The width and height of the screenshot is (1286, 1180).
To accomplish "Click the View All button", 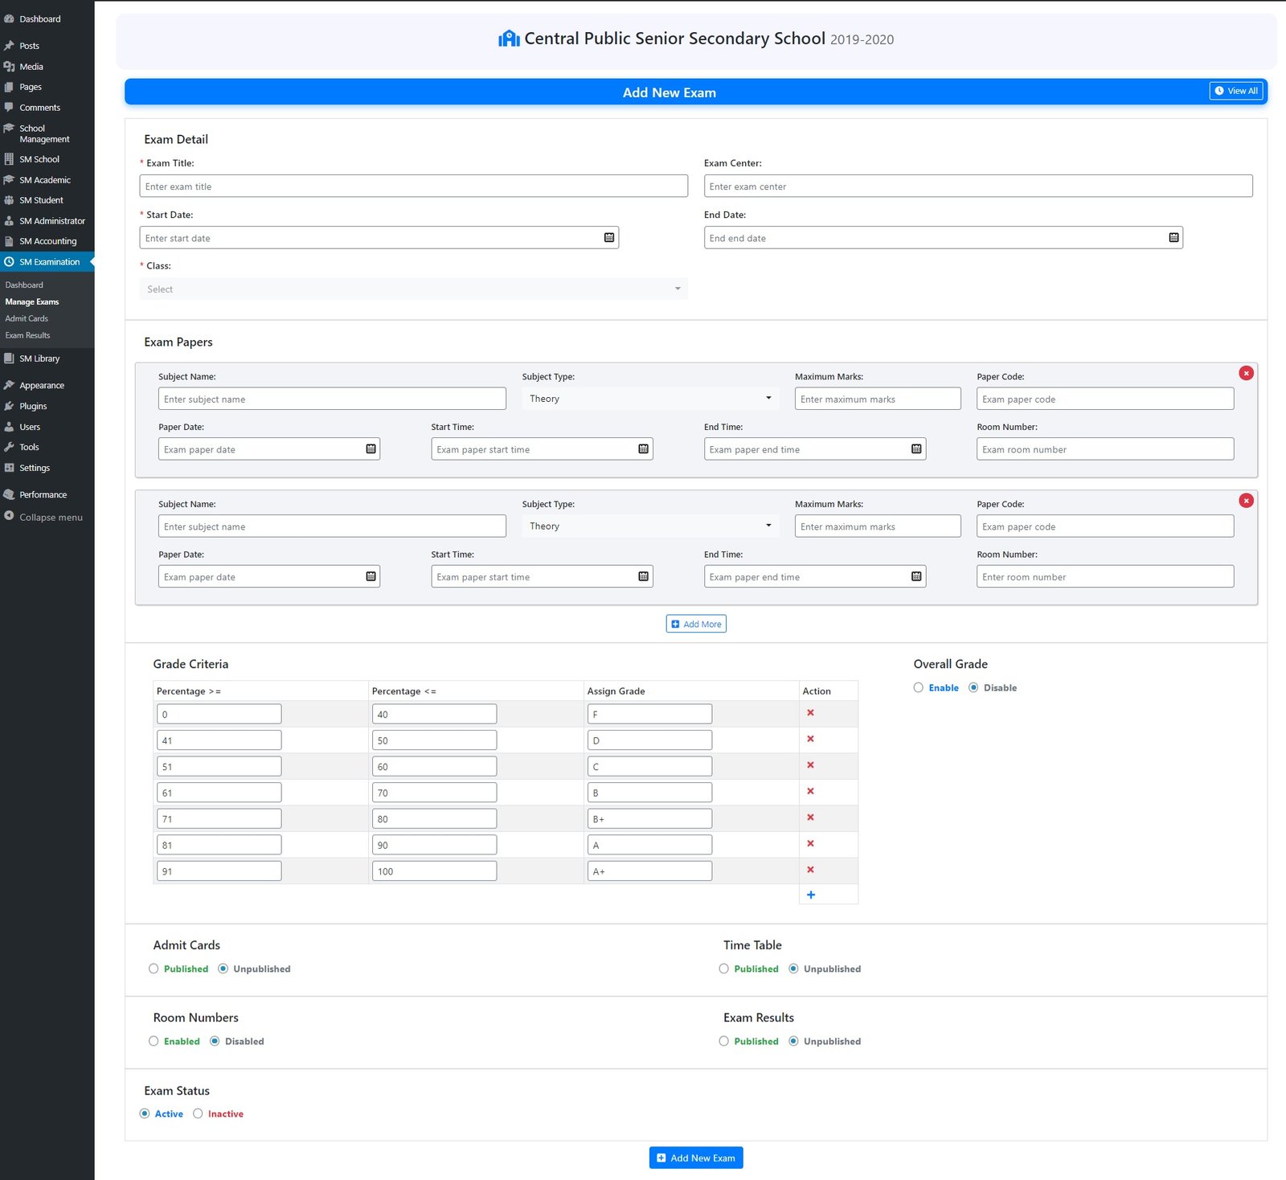I will 1236,91.
